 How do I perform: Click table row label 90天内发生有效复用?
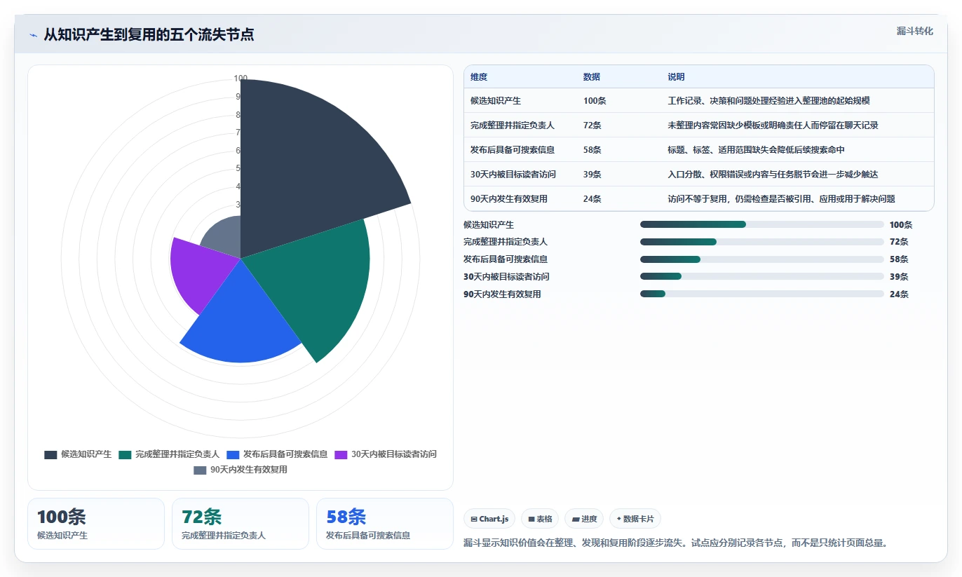point(509,199)
